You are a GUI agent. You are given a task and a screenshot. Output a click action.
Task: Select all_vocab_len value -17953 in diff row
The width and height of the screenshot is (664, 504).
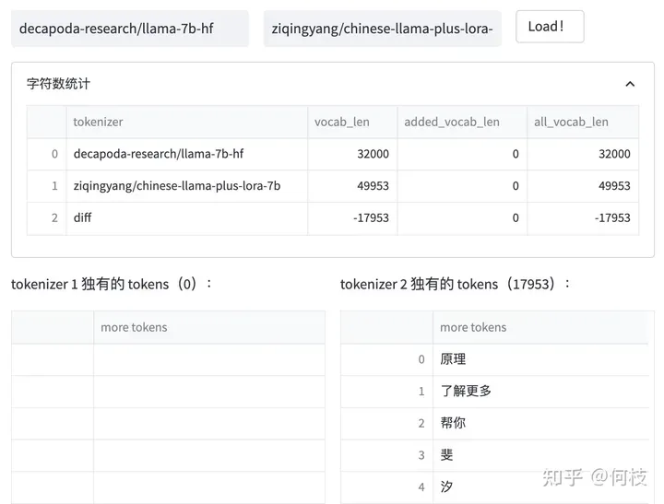point(583,218)
